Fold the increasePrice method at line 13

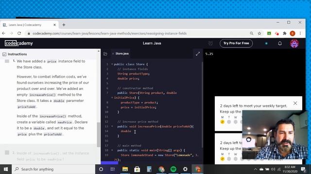click(x=112, y=126)
